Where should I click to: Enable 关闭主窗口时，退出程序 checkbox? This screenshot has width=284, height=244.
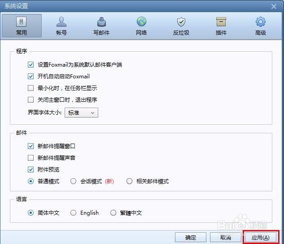(x=31, y=100)
